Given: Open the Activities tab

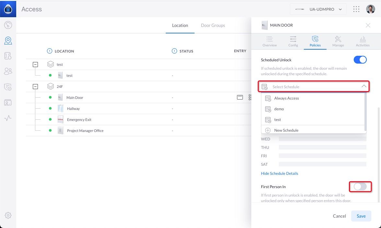Looking at the screenshot, I should pyautogui.click(x=363, y=41).
